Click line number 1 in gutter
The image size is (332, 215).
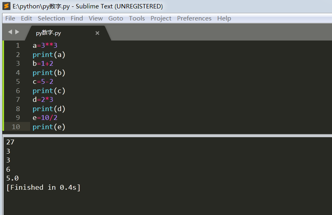[18, 45]
